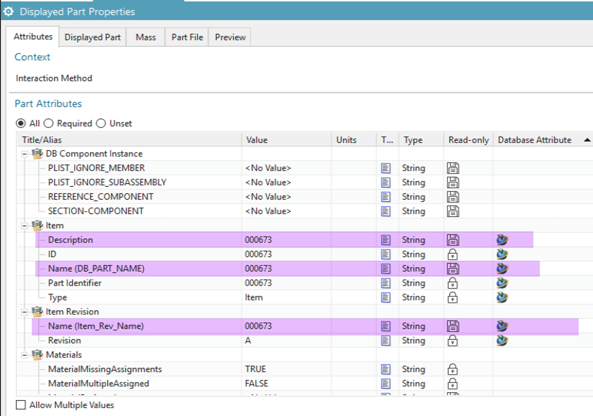
Task: Click the Interaction Method label
Action: (54, 78)
